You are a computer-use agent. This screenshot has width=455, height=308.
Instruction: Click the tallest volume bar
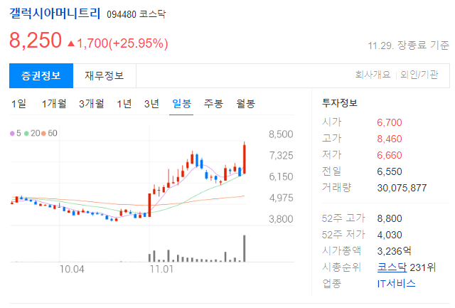(245, 248)
